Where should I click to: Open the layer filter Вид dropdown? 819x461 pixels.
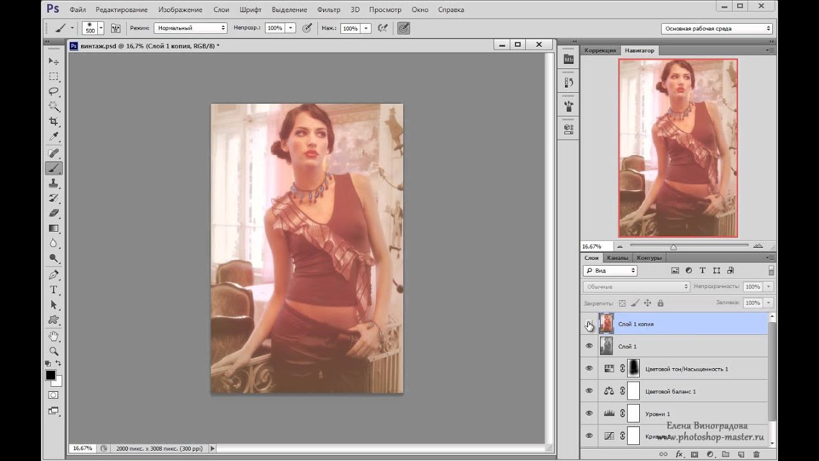click(x=610, y=271)
